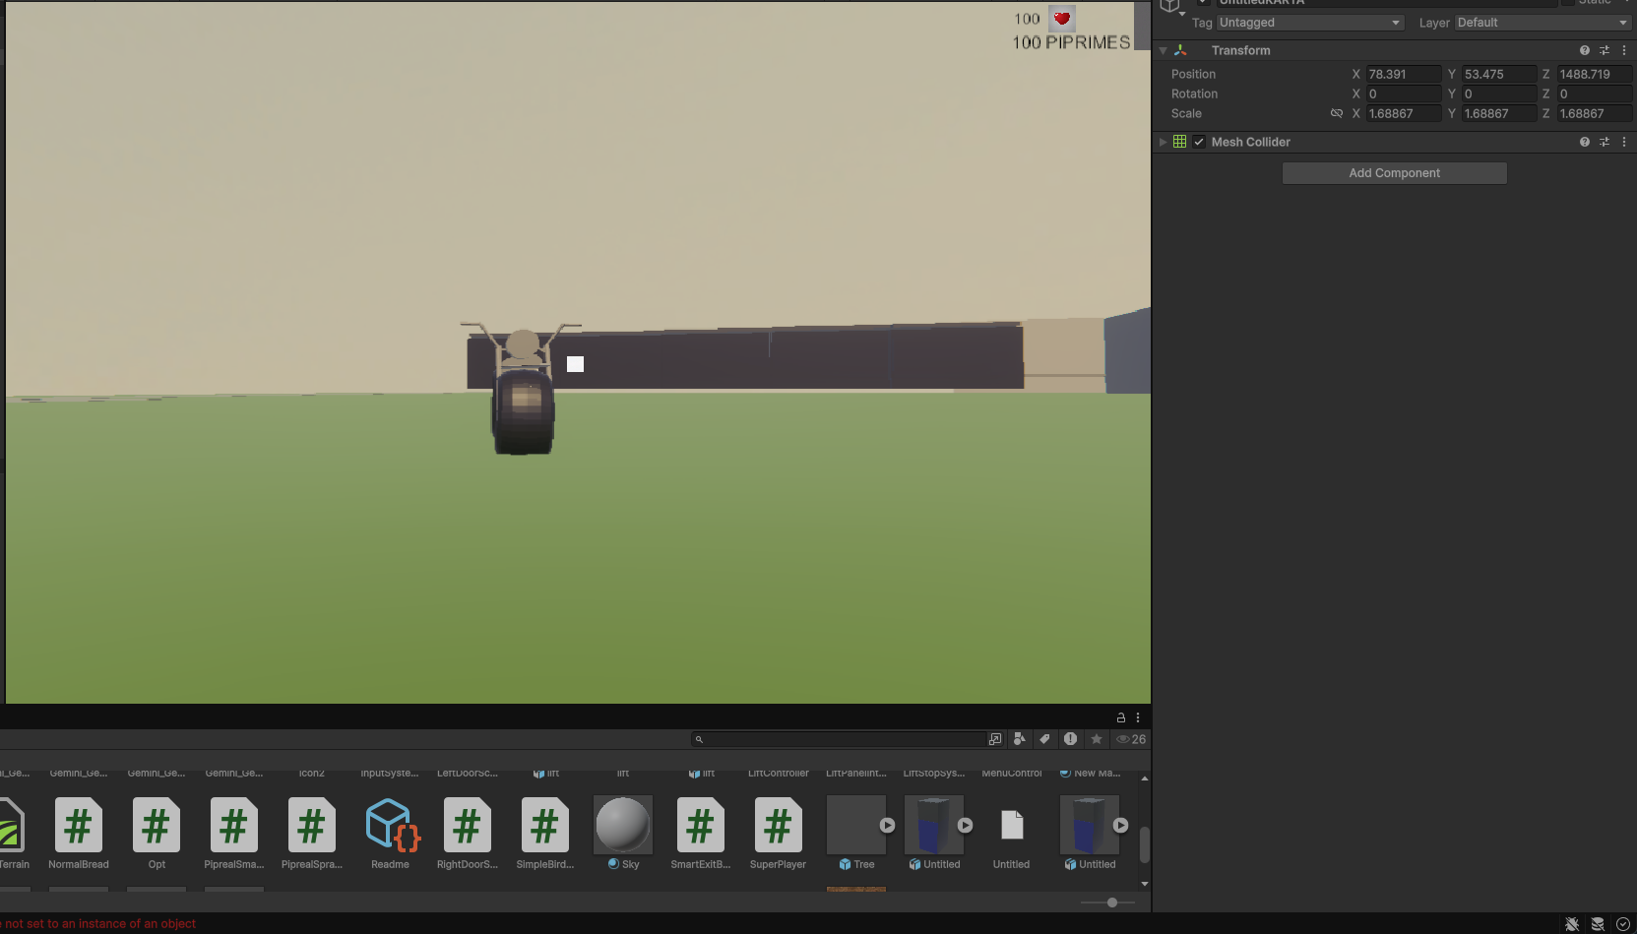Click the Mesh Collider green grid icon
The height and width of the screenshot is (934, 1637).
click(1179, 142)
